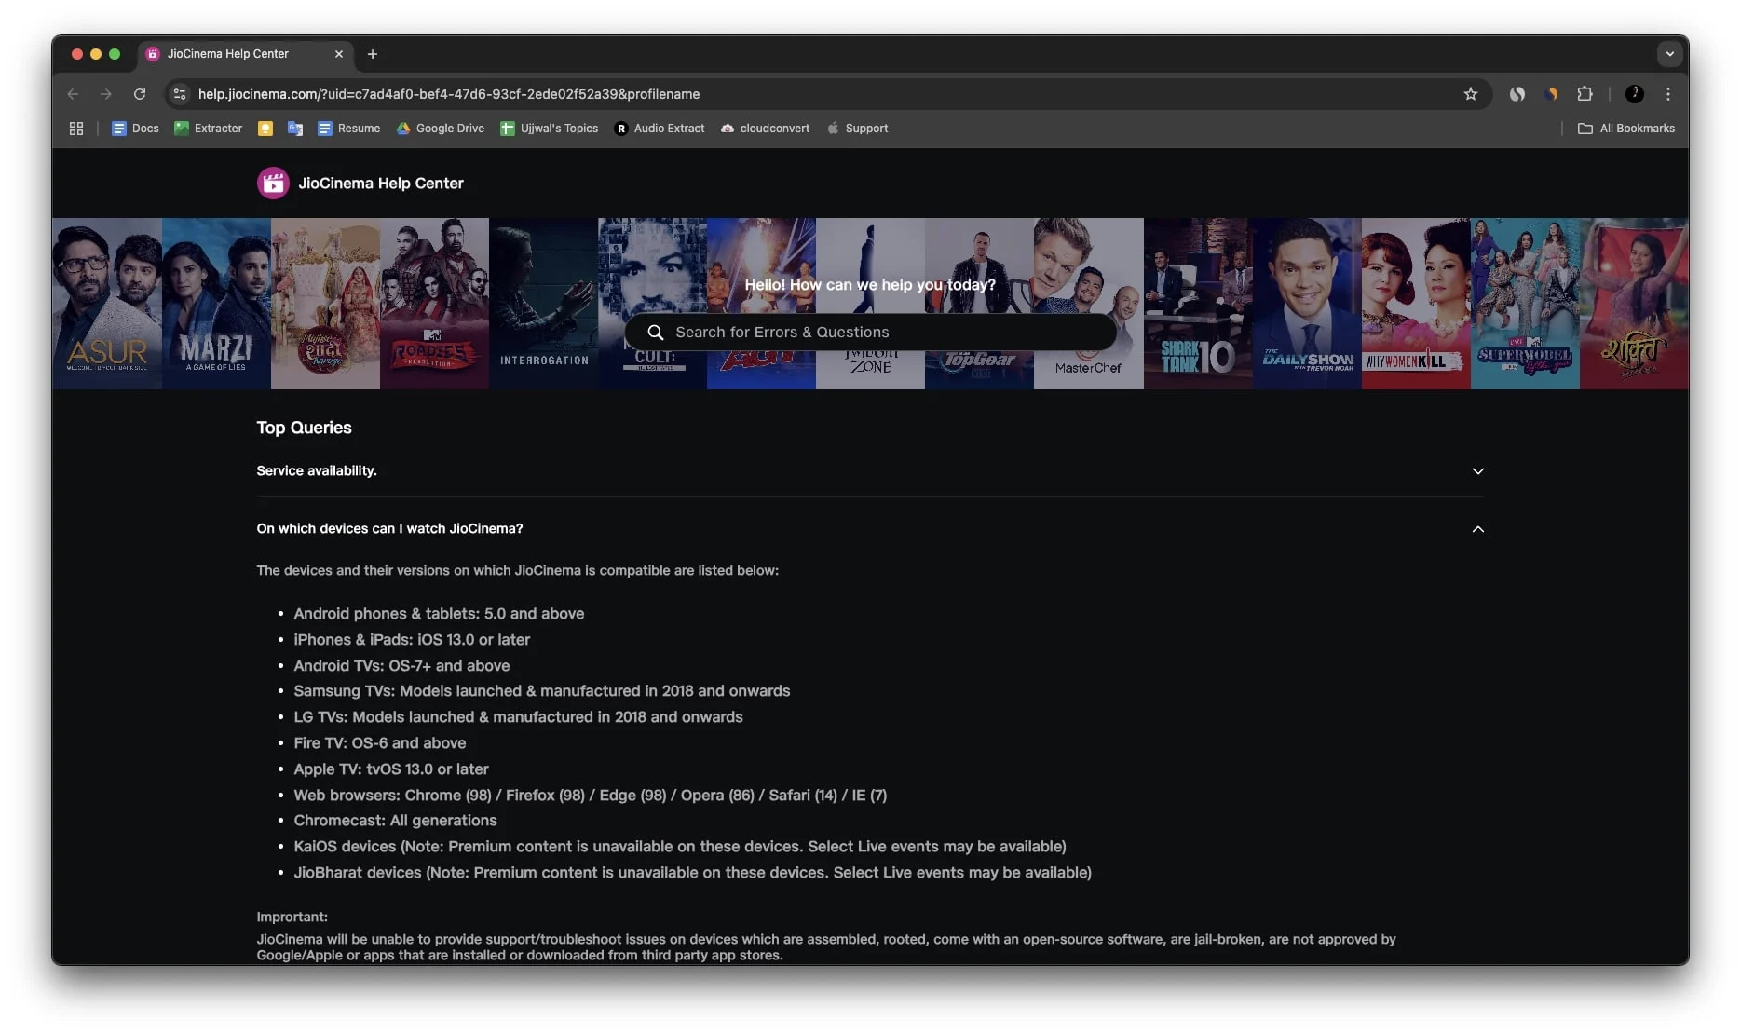The width and height of the screenshot is (1741, 1034).
Task: Click the KaiOS devices note line
Action: coord(680,847)
